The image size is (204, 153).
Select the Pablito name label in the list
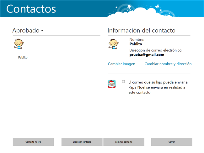(23, 58)
